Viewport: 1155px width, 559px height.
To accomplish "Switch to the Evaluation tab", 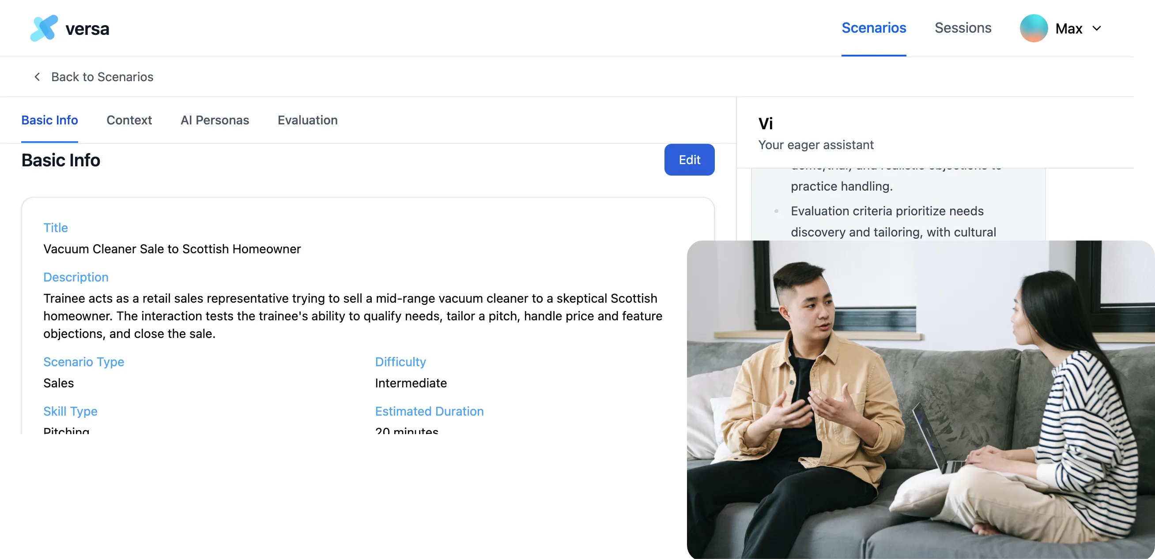I will pos(308,120).
